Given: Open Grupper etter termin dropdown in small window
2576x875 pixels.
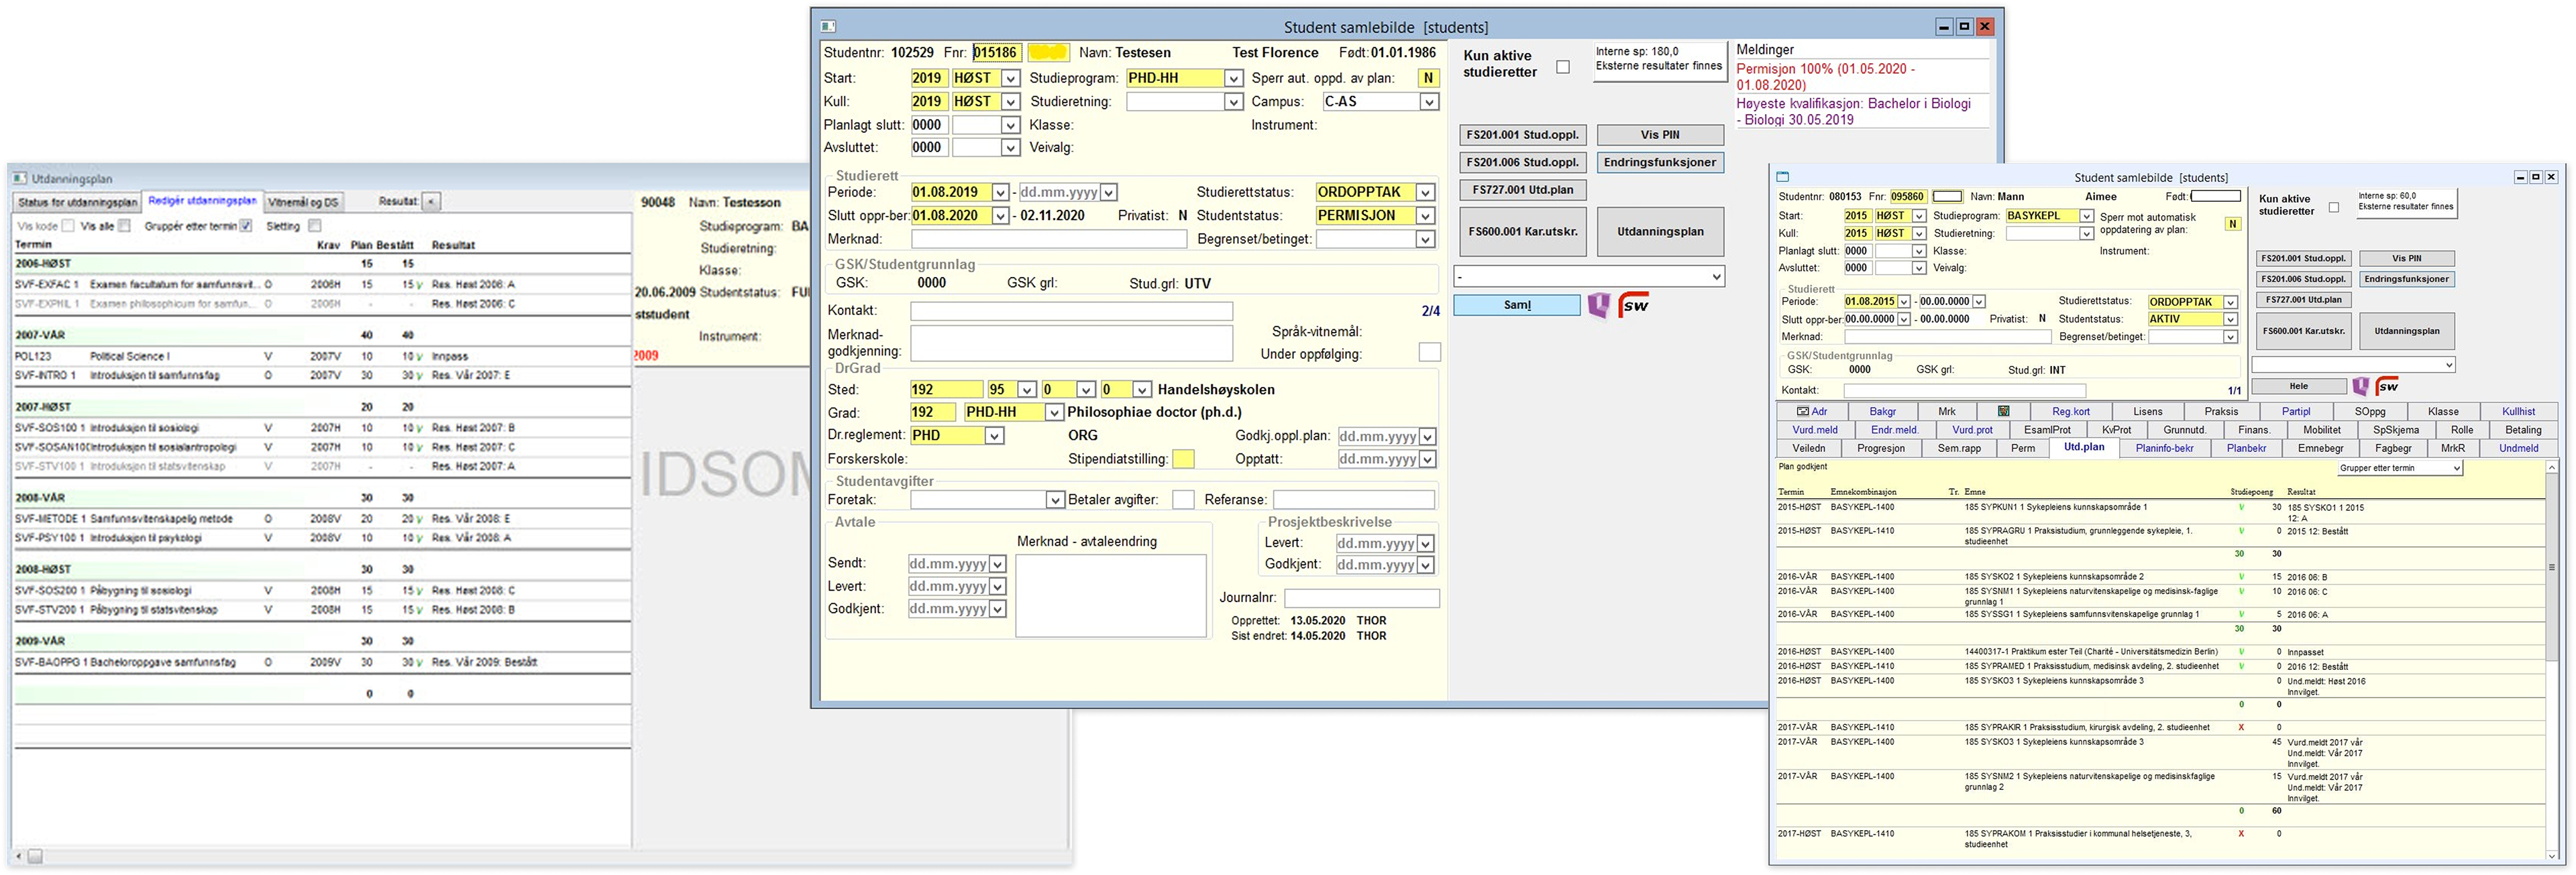Looking at the screenshot, I should (2457, 468).
